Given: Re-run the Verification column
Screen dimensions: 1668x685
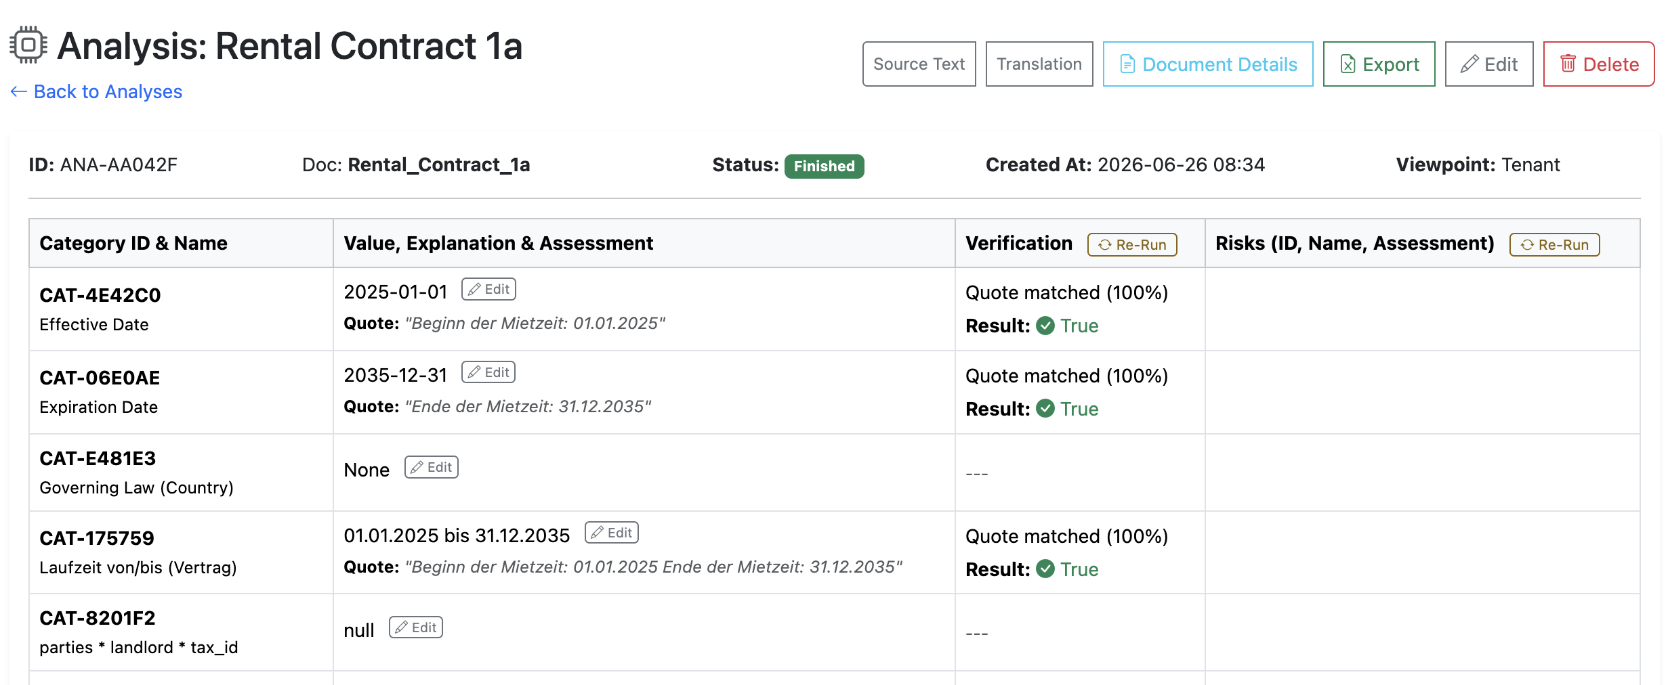Looking at the screenshot, I should pyautogui.click(x=1132, y=244).
